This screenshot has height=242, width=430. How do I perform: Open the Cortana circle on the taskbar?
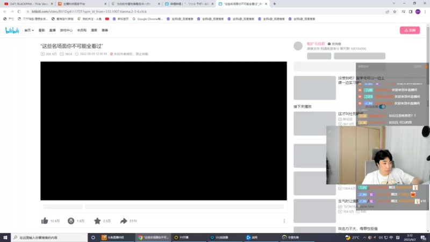point(93,237)
